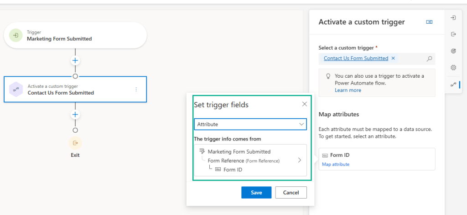Open the settings gear icon in sidebar
This screenshot has width=467, height=215.
[x=453, y=68]
